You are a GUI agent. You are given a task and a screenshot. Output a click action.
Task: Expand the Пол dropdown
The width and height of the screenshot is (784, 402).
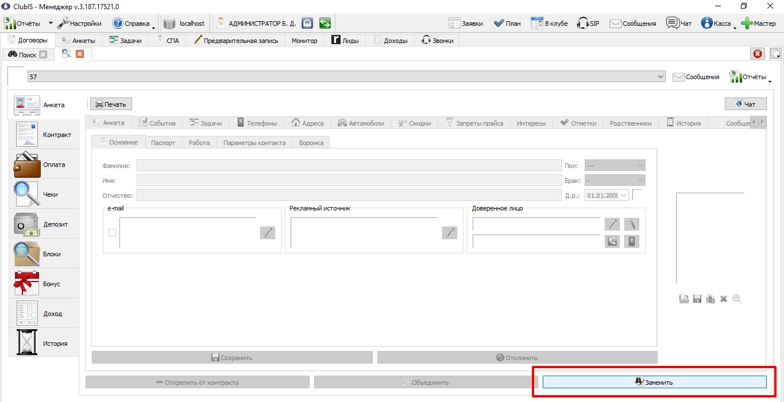[x=615, y=165]
